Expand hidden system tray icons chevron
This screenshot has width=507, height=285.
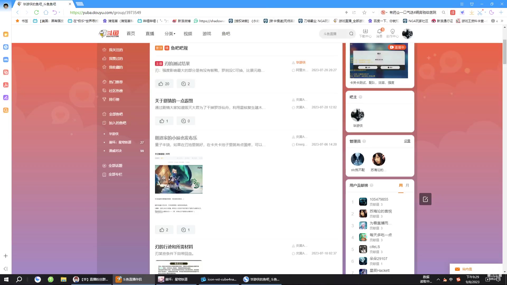pos(438,279)
